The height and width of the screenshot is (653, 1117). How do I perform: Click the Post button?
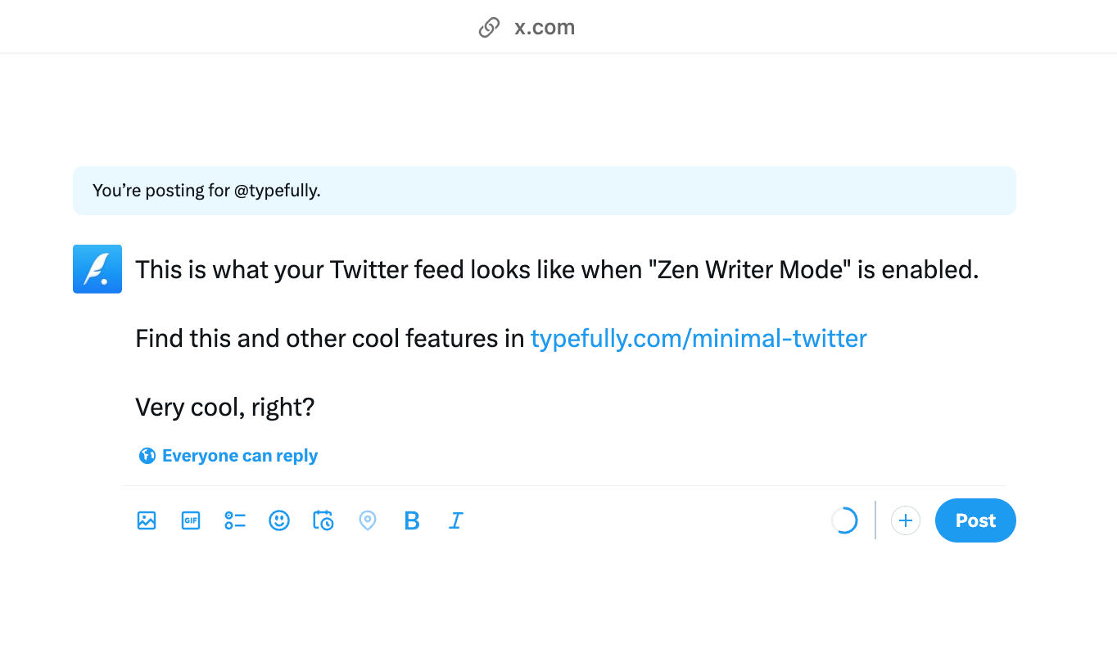pos(975,520)
